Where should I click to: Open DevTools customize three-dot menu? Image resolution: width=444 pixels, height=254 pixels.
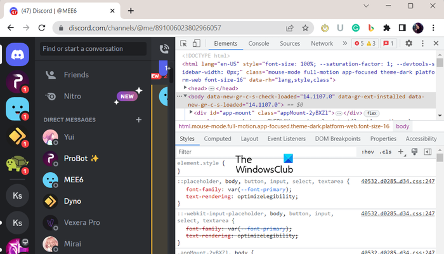[422, 43]
